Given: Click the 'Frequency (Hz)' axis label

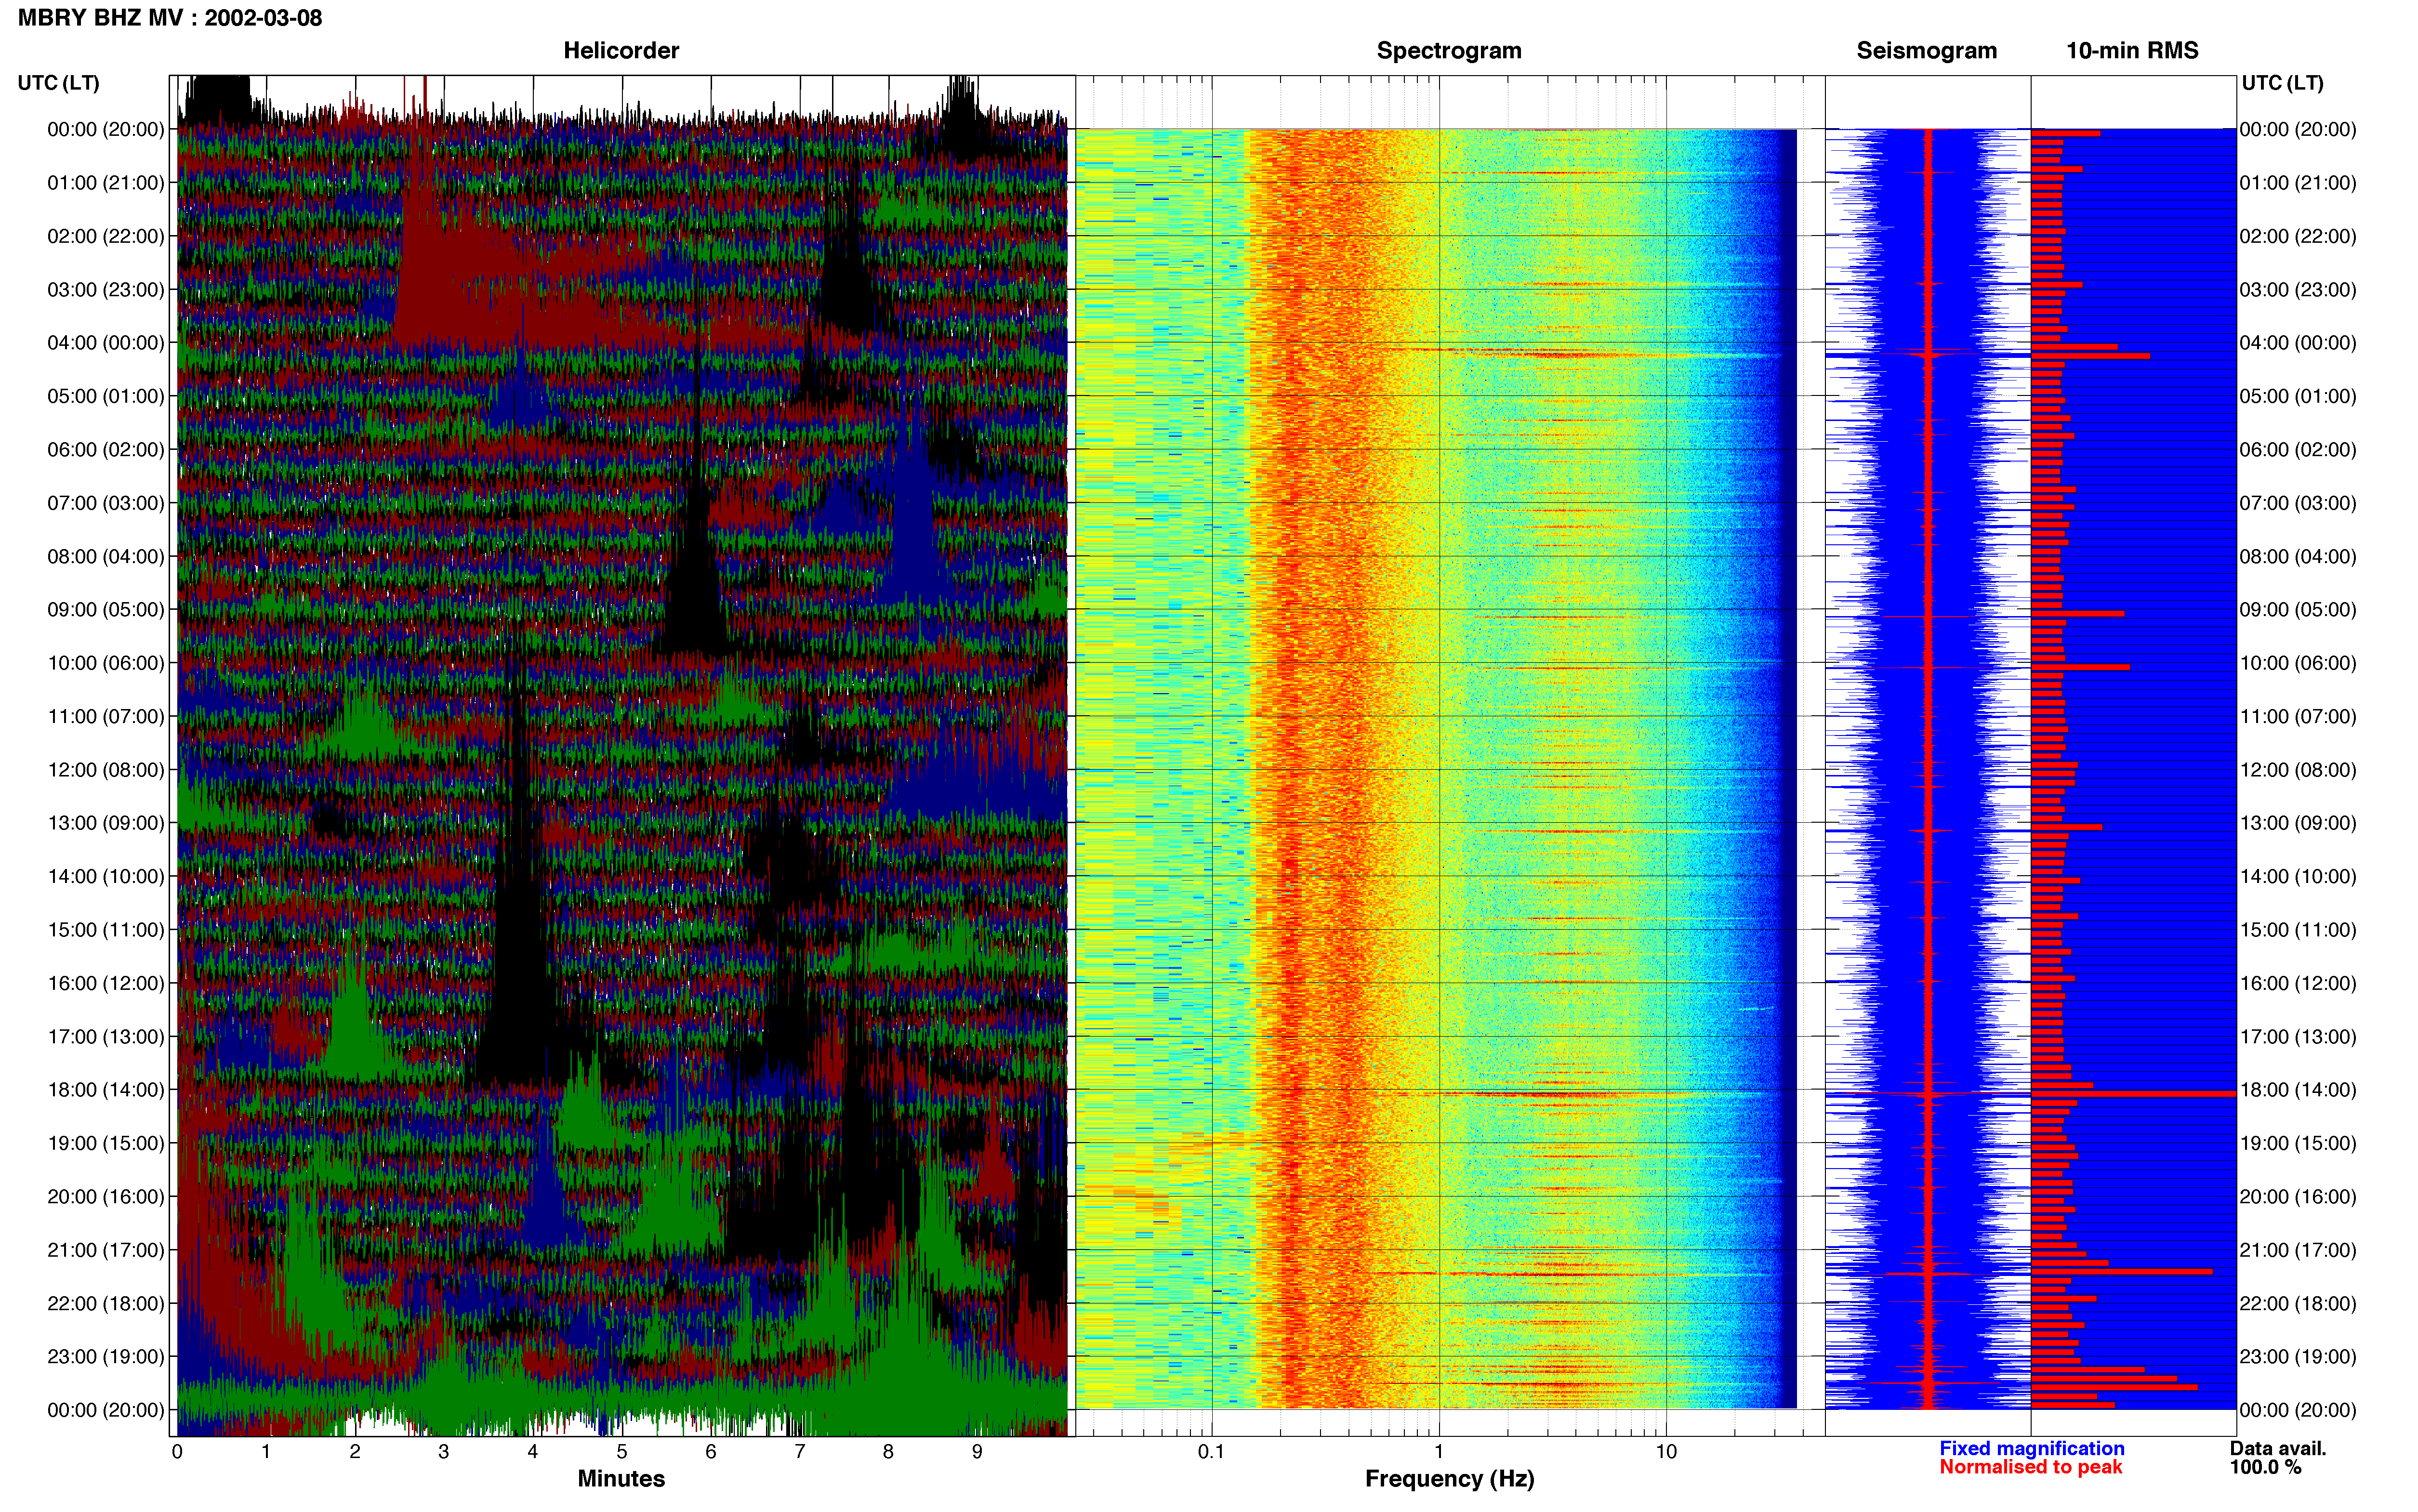Looking at the screenshot, I should click(1449, 1479).
